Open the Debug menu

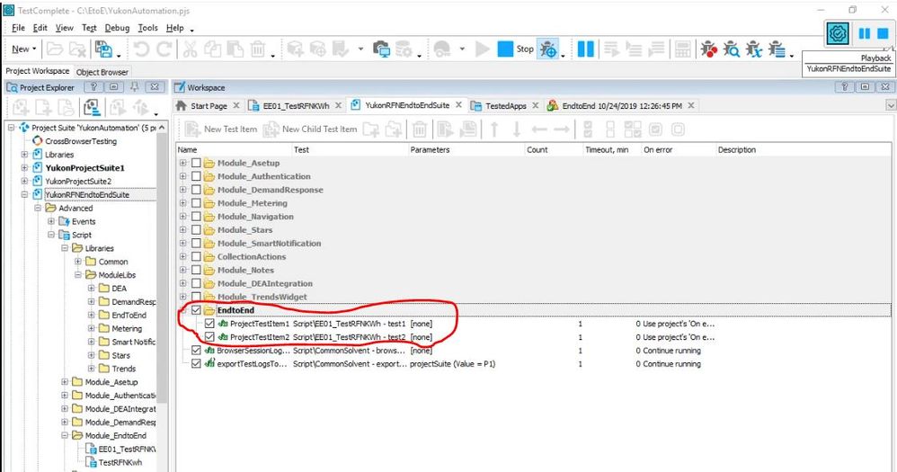click(x=117, y=28)
